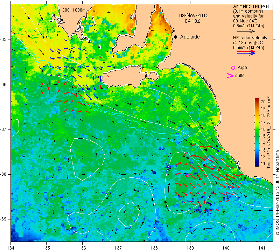
Task: Select the 'and velocity for' legend line
Action: [248, 16]
